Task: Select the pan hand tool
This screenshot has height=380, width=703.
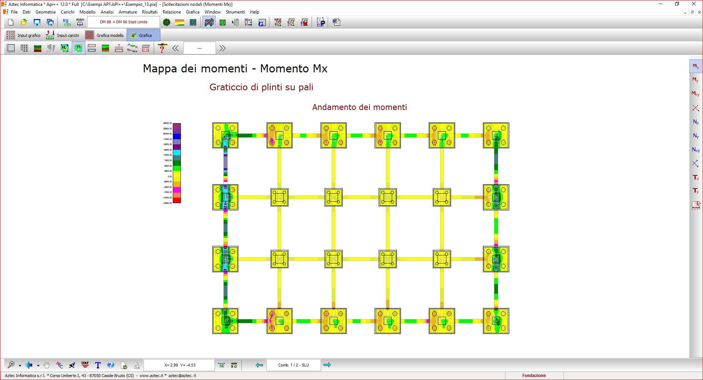Action: click(x=47, y=365)
